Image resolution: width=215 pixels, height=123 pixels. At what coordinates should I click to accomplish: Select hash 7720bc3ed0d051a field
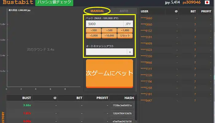coord(122,105)
